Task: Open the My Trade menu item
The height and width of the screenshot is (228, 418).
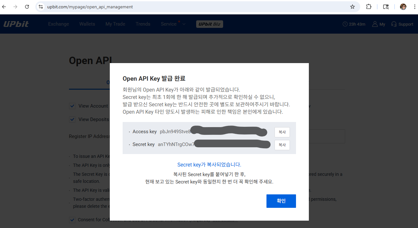Action: pos(115,24)
